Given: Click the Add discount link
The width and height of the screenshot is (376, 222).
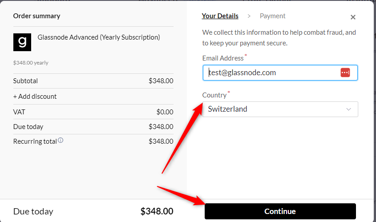Looking at the screenshot, I should click(35, 97).
